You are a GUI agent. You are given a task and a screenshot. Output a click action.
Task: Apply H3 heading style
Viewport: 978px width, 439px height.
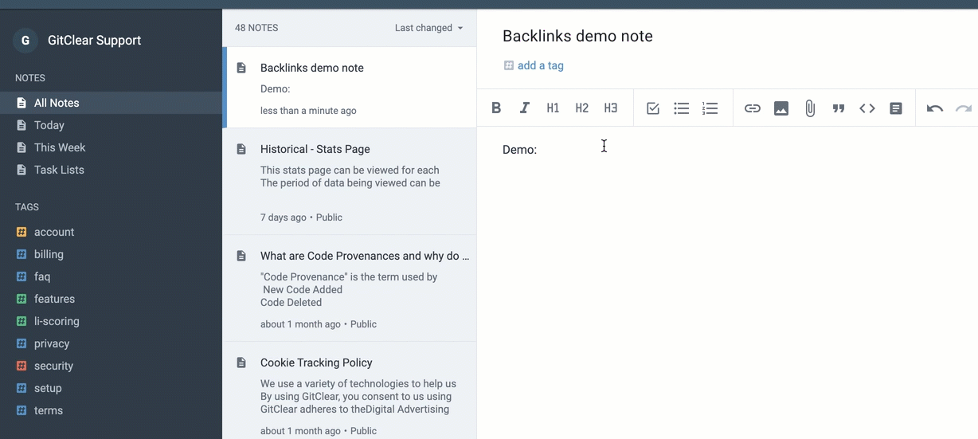pos(611,108)
